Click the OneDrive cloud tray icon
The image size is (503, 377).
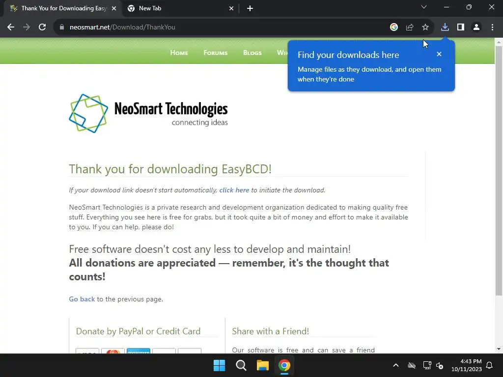(412, 365)
